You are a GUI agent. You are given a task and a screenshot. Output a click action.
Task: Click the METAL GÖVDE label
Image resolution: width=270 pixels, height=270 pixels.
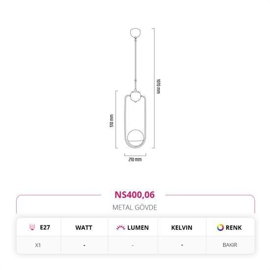(135, 208)
